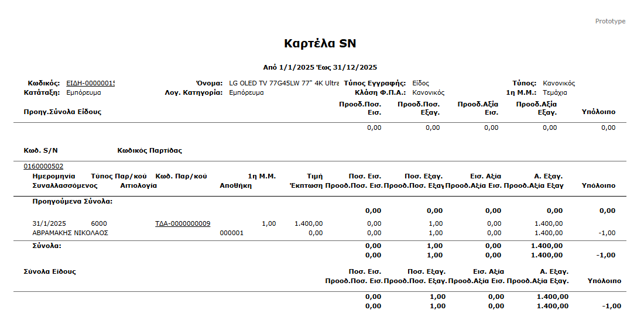Select the party name ΑΒΡΑΜΑΚΗΣ ΝΙΚΟΛΑΟΣ
Viewport: 644px width, 334px height.
70,233
